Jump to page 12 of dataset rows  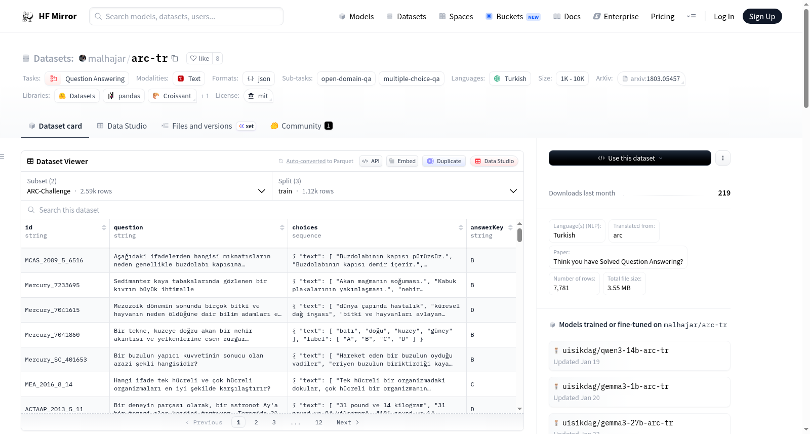pos(319,422)
